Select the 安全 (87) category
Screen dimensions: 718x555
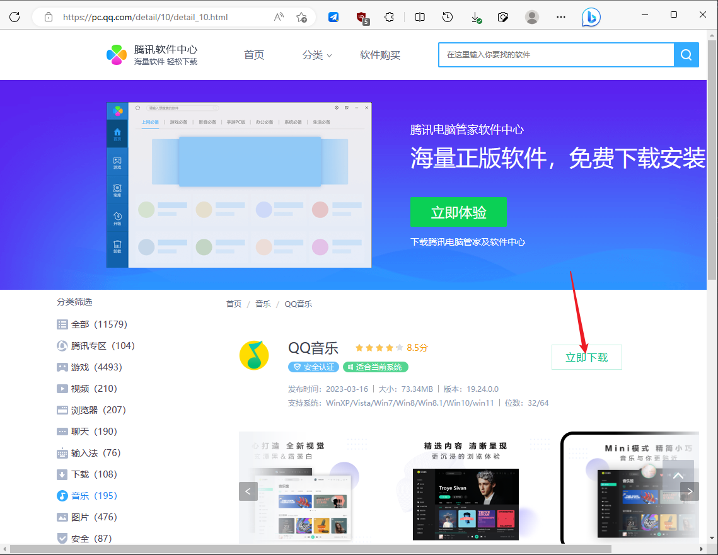click(x=84, y=539)
